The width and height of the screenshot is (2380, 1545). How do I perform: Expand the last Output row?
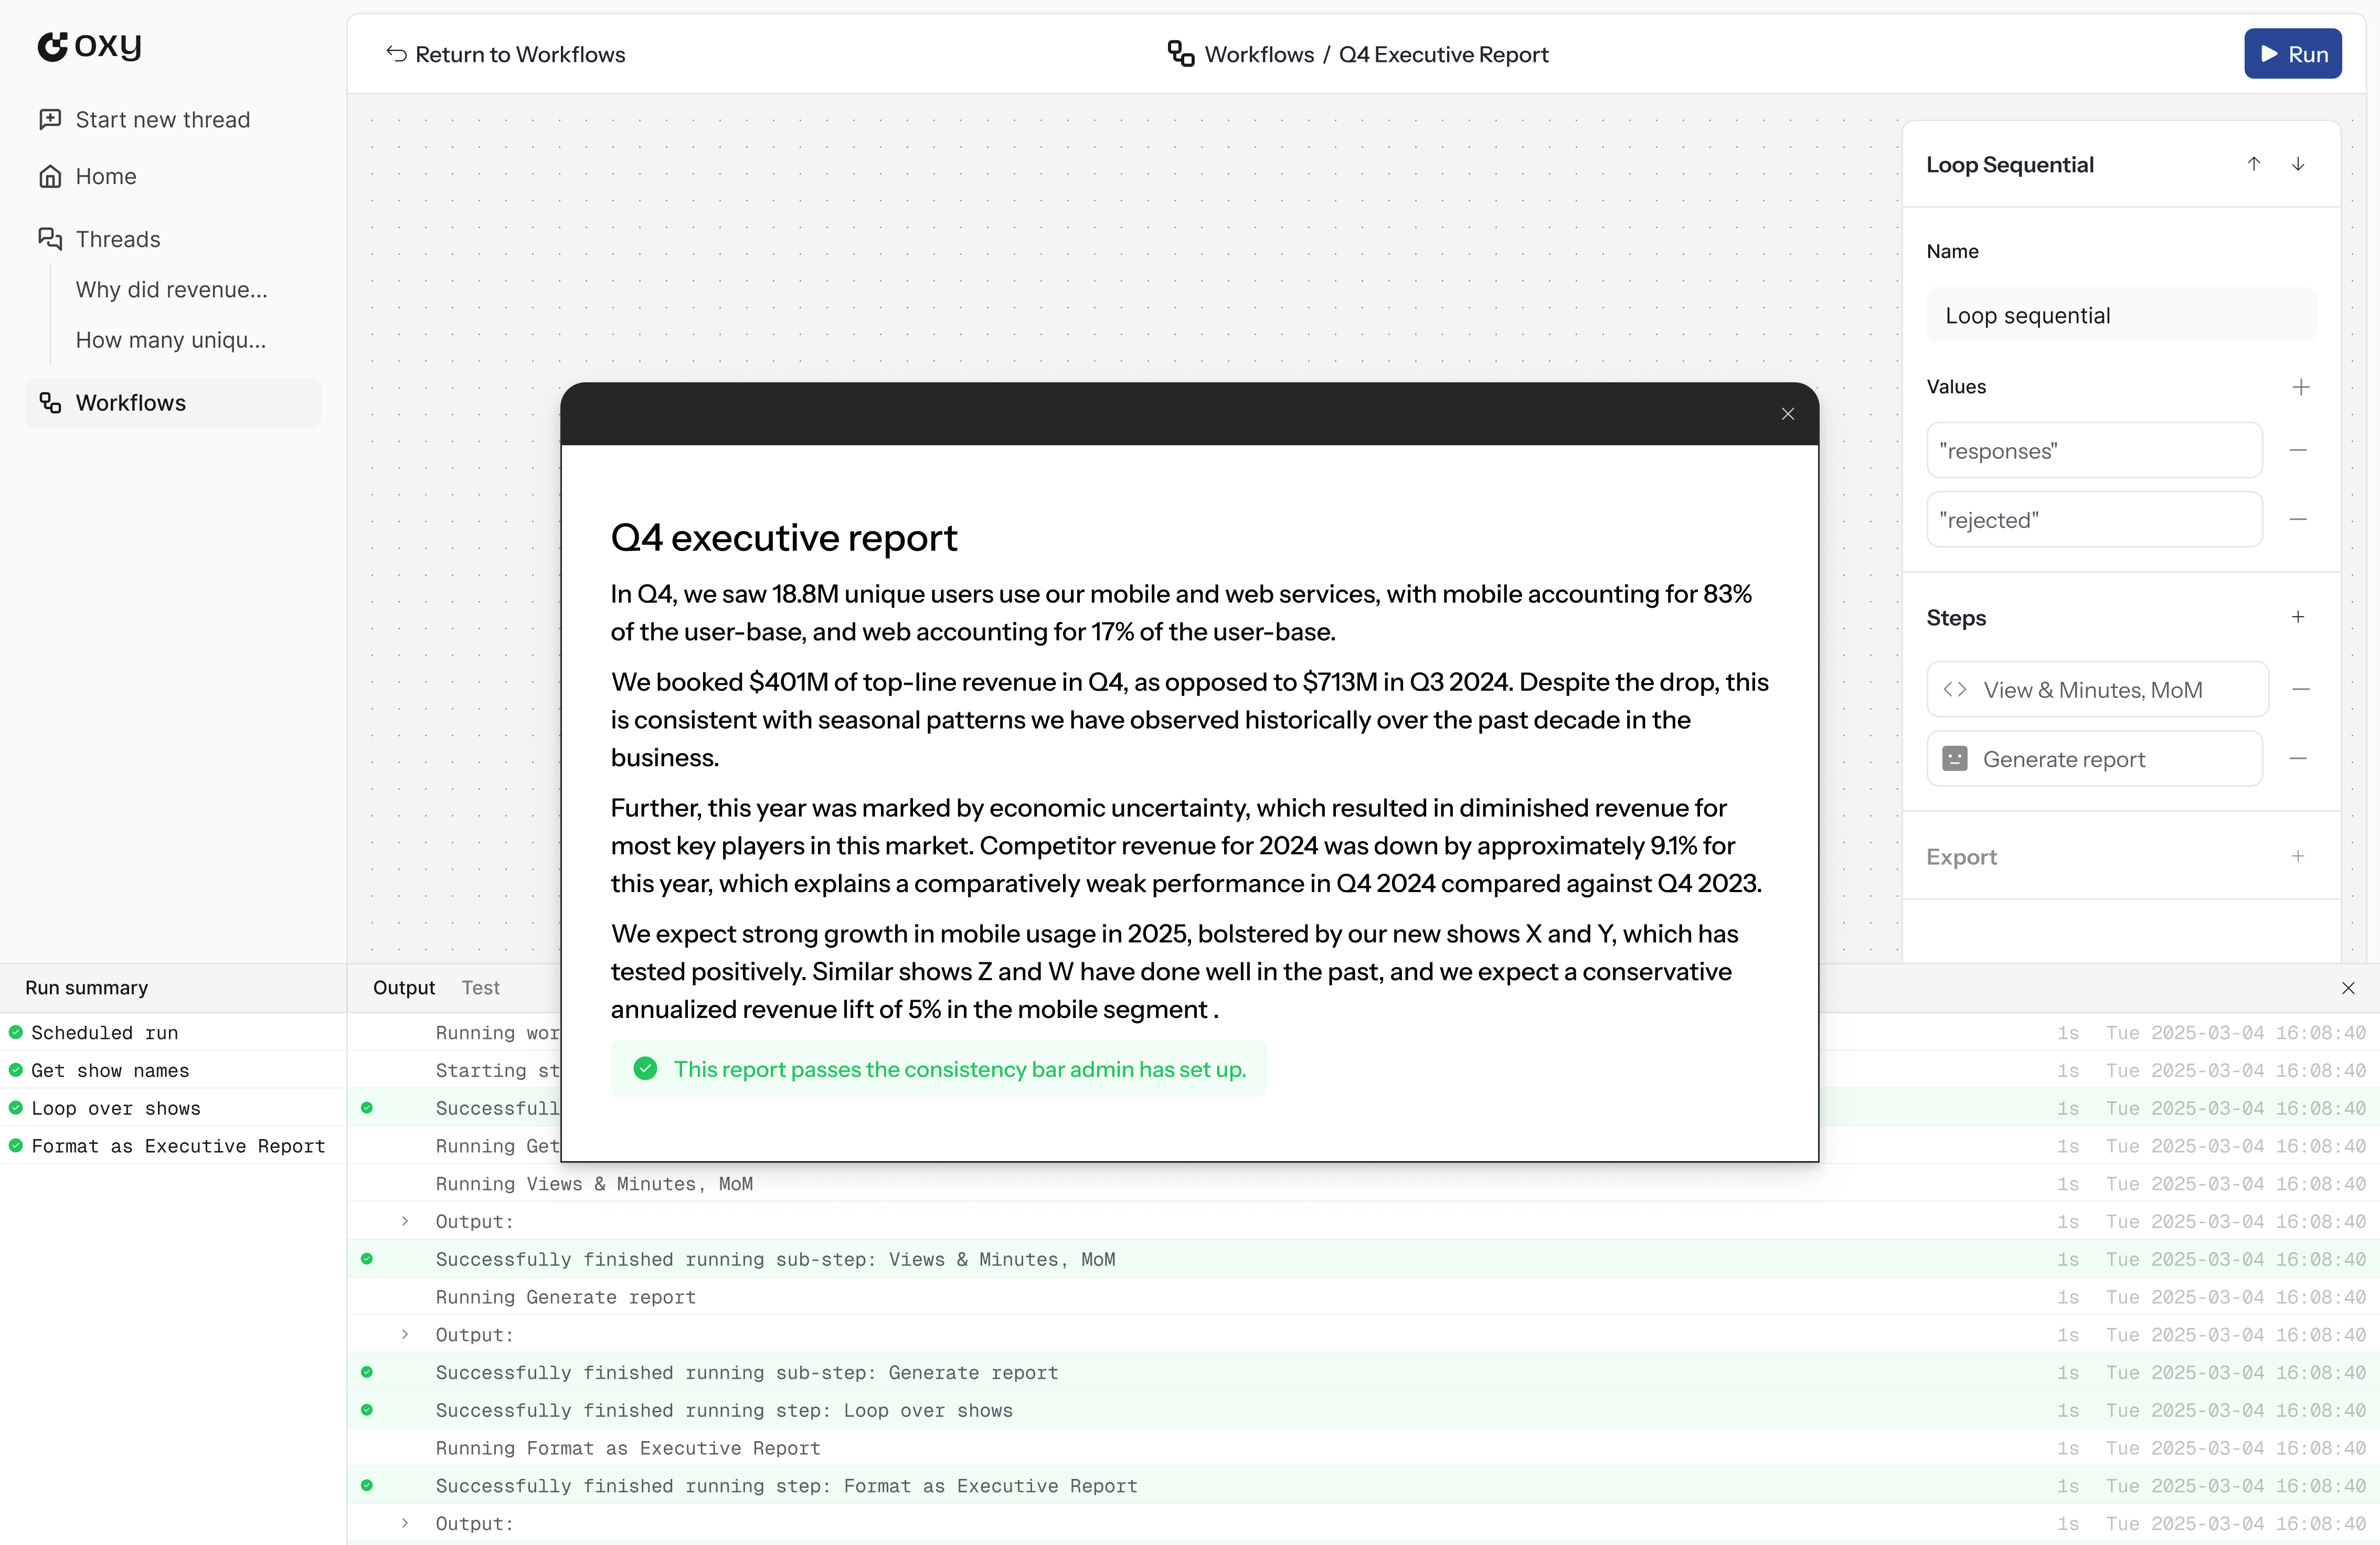click(405, 1523)
